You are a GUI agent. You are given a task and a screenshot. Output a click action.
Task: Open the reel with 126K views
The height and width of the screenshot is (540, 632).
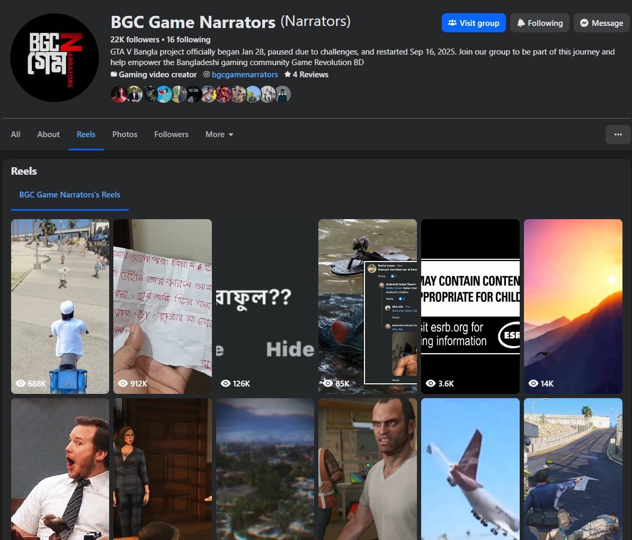point(265,306)
